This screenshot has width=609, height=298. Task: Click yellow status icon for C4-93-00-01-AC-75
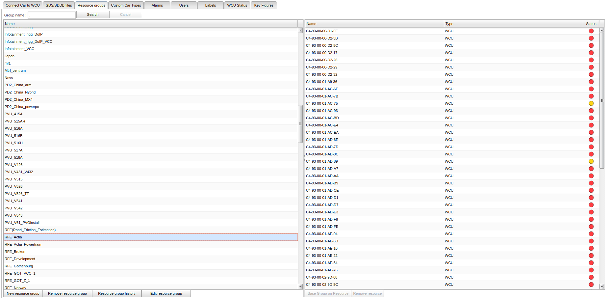click(591, 103)
